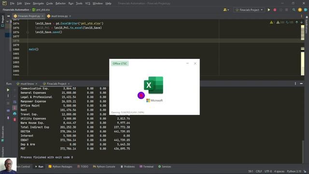Open Search Everywhere magnifier icon

pyautogui.click(x=294, y=10)
